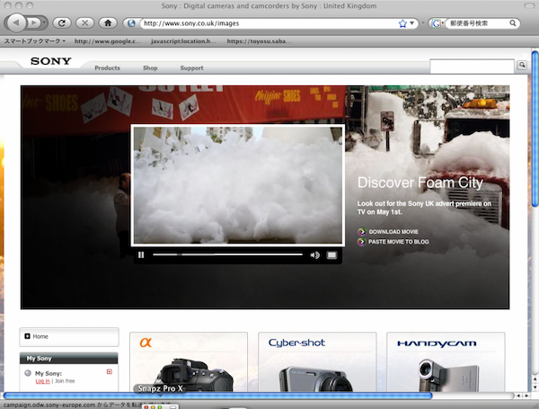This screenshot has height=409, width=539.
Task: Click the Snapz Pro X tooltip label
Action: coord(160,388)
